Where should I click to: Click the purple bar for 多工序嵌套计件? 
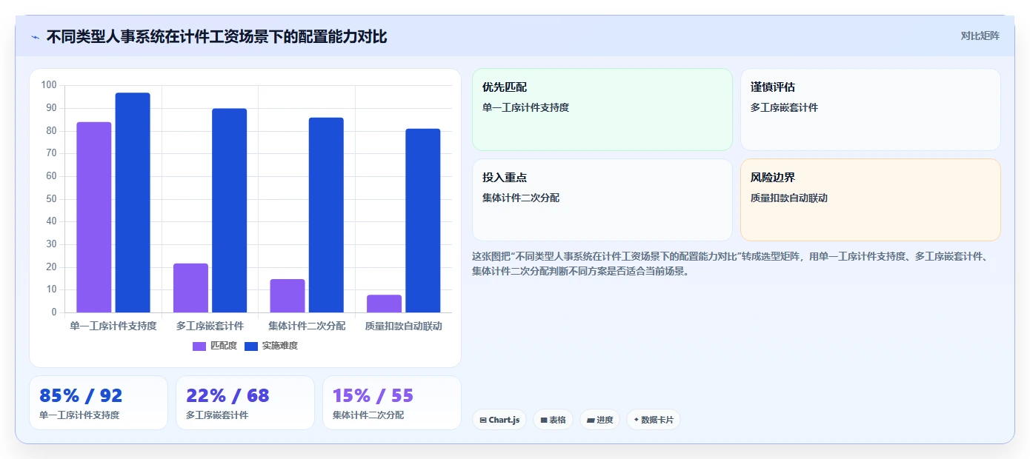(190, 288)
